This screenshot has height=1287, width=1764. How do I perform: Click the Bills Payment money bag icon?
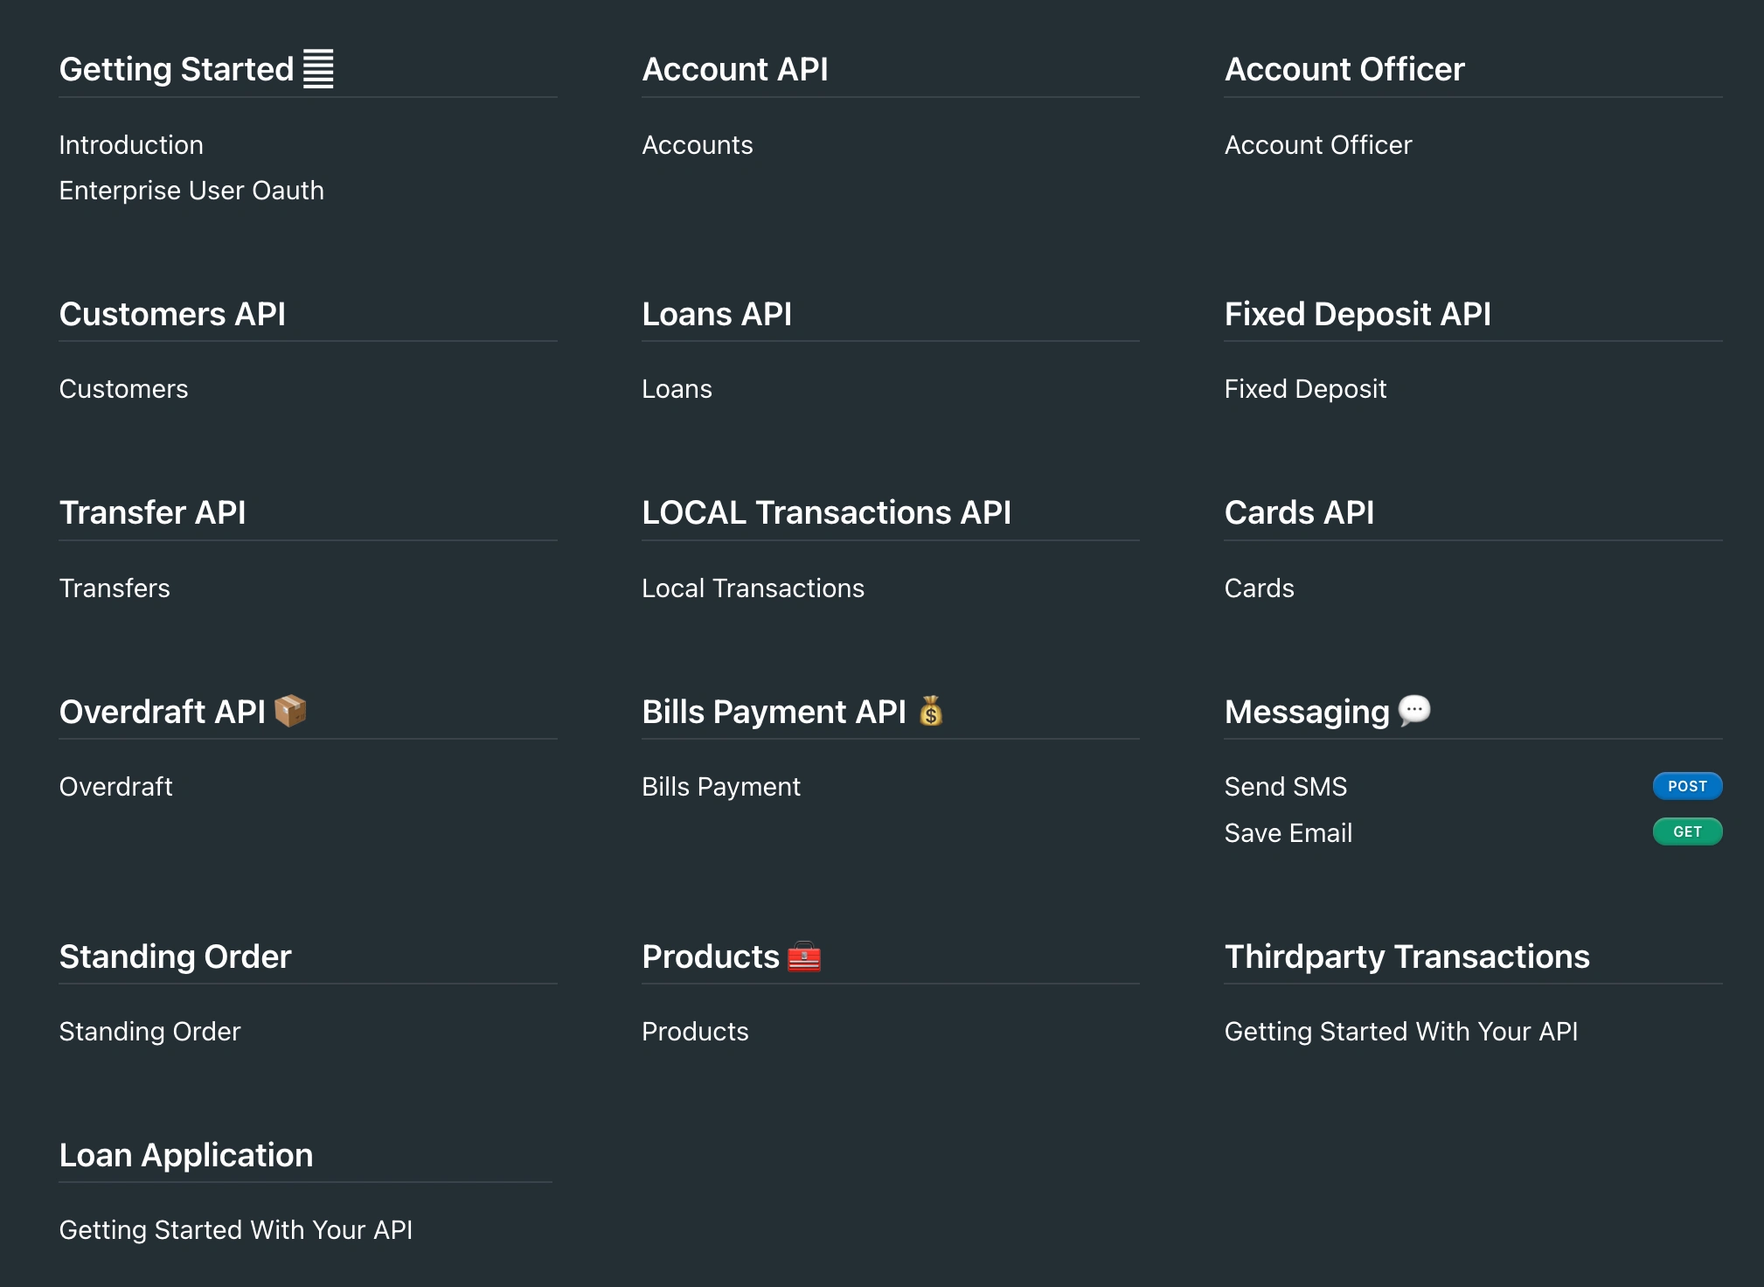point(931,711)
